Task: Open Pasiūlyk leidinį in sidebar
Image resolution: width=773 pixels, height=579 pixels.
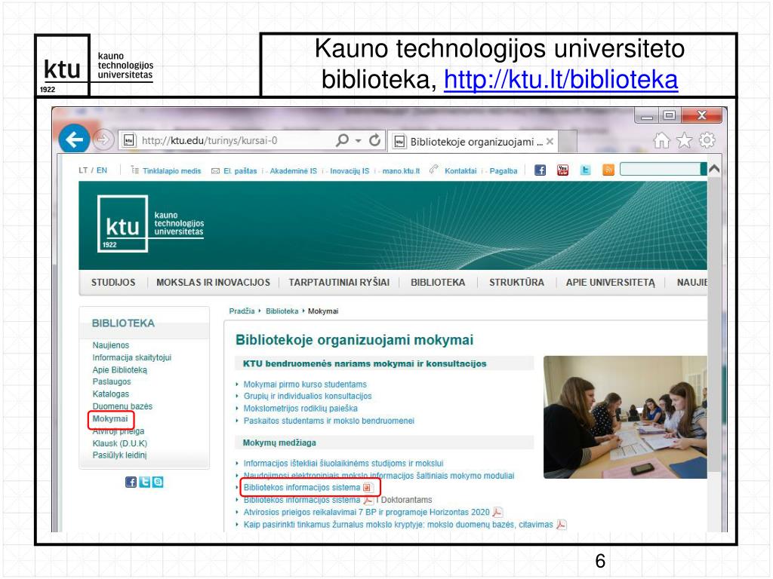Action: pos(119,455)
